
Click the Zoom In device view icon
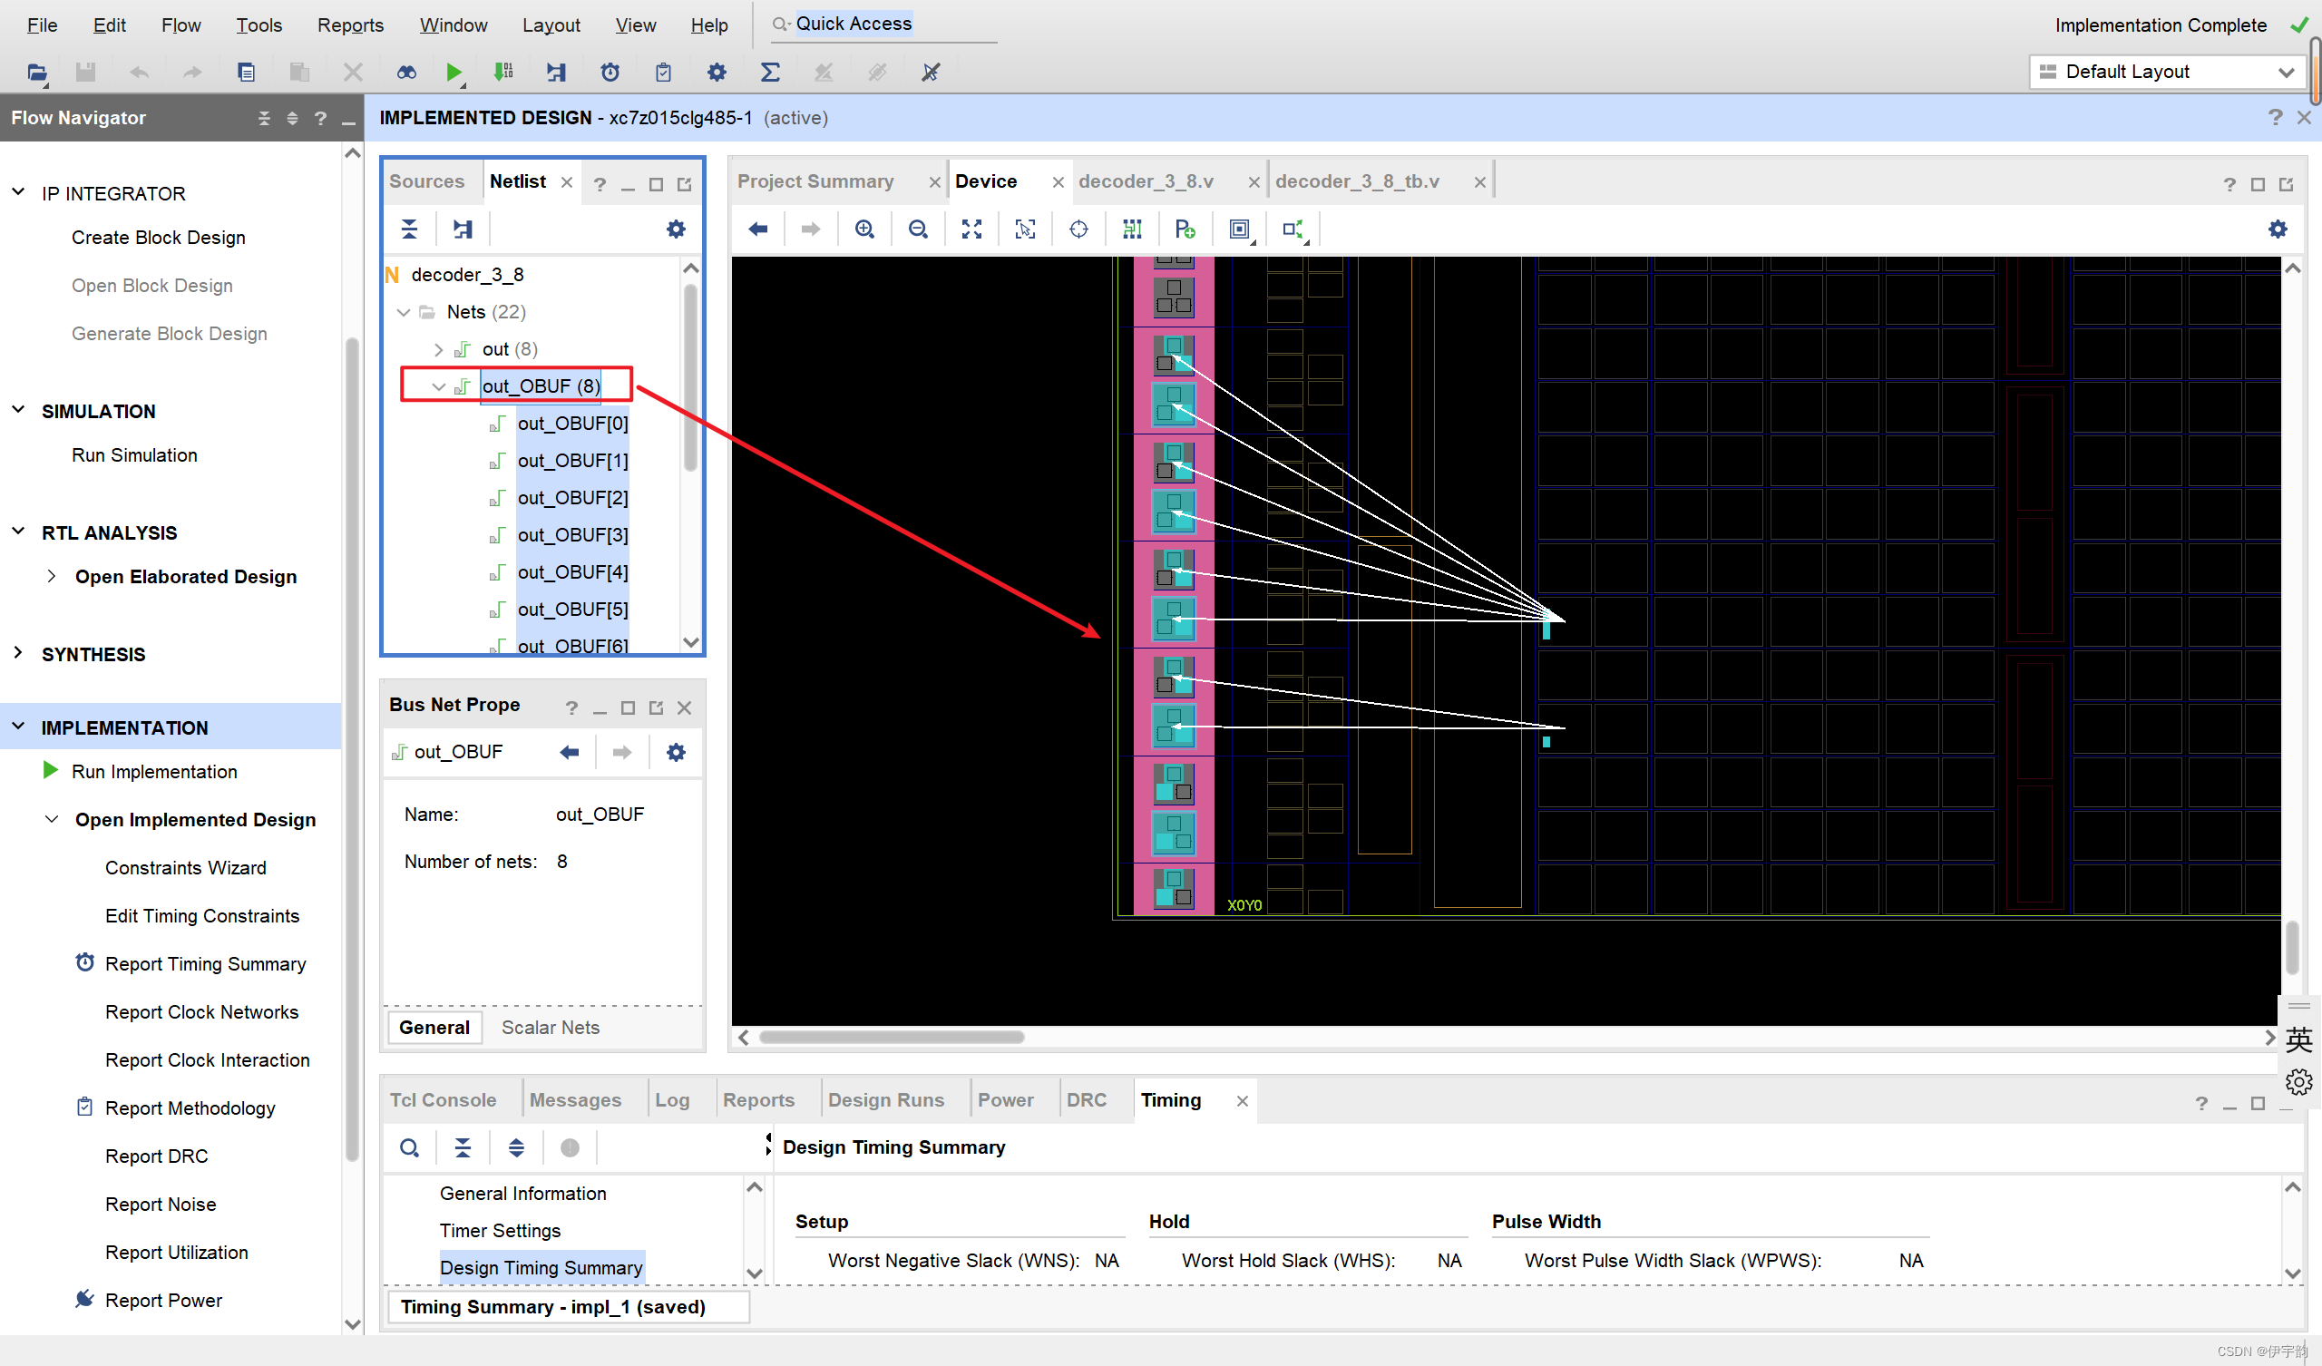[864, 229]
